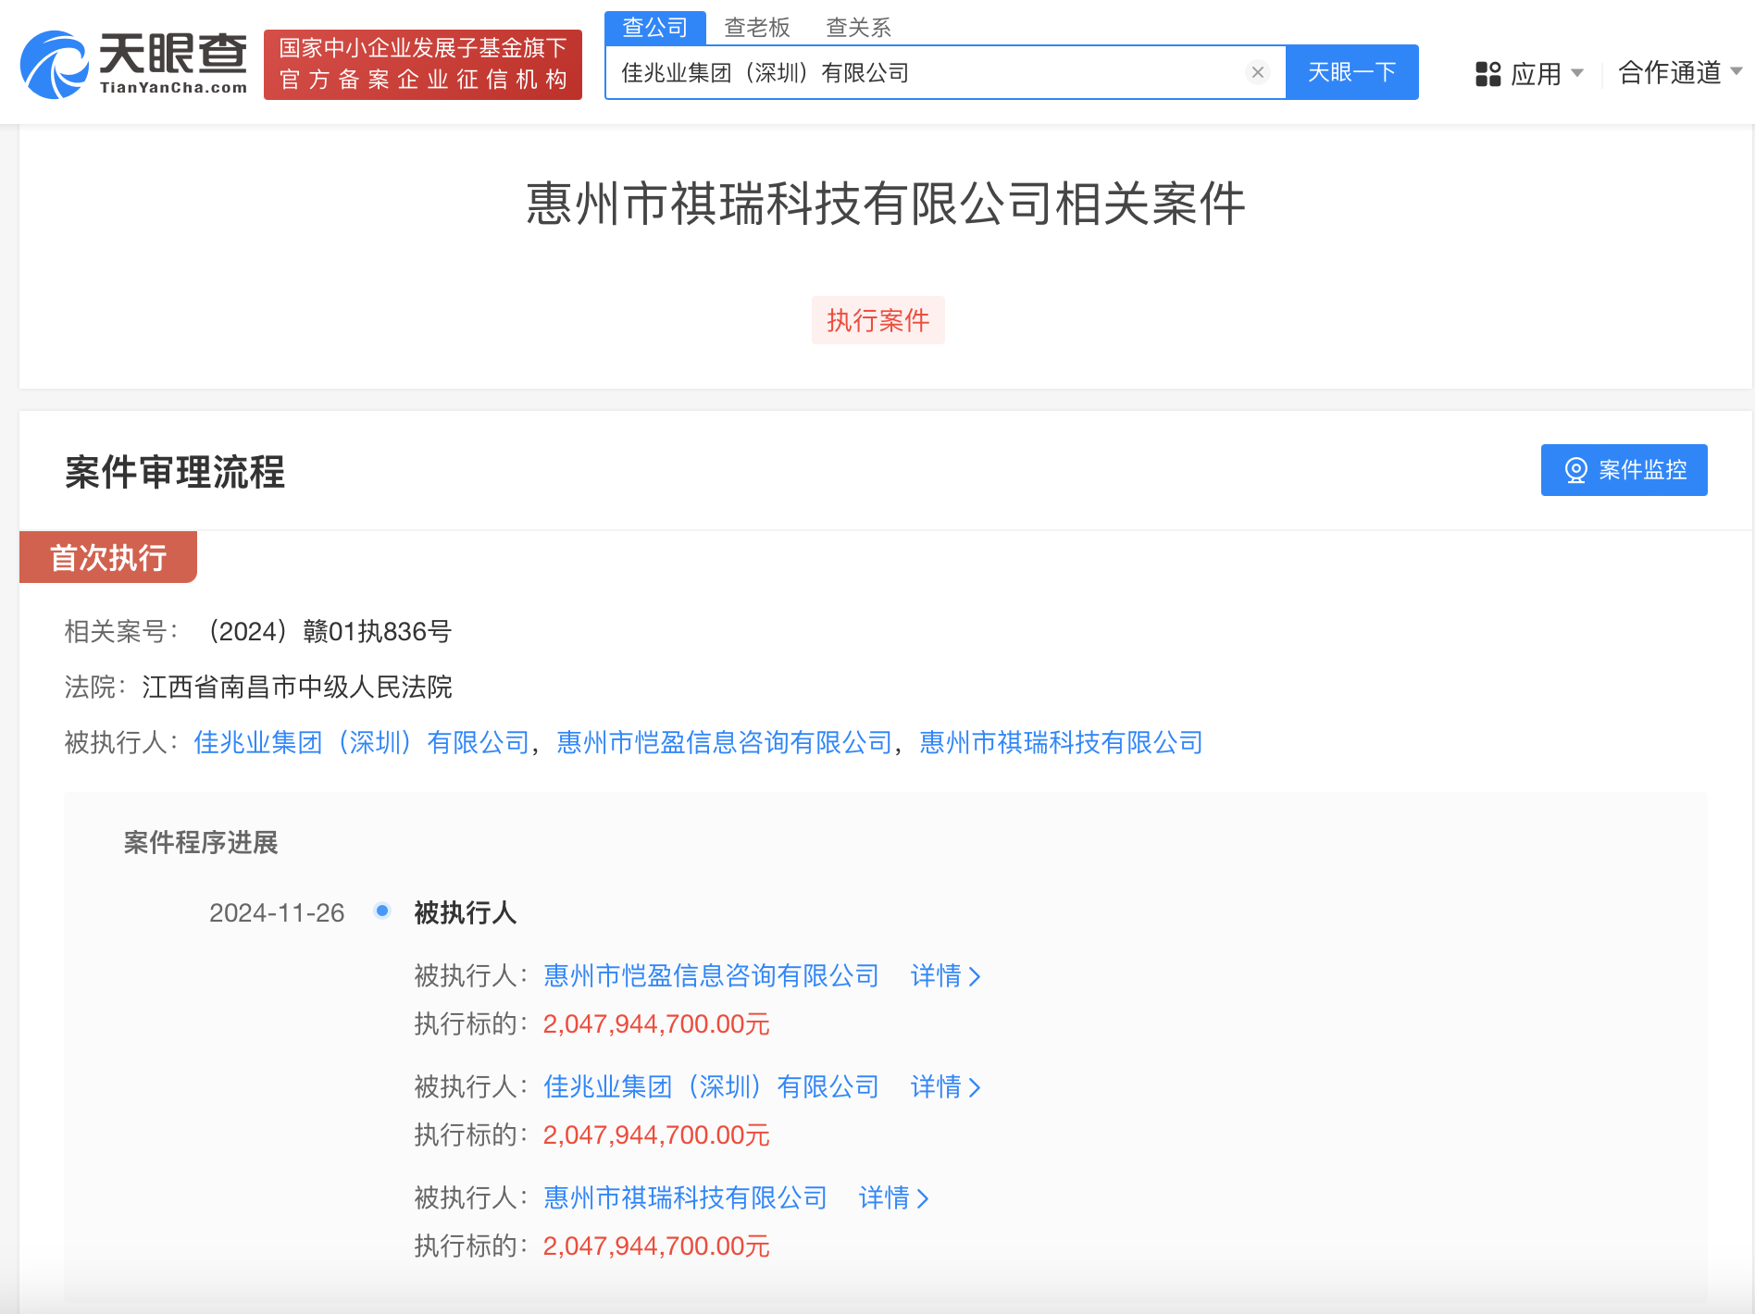Image resolution: width=1755 pixels, height=1314 pixels.
Task: Click into the company search input field
Action: click(x=926, y=72)
